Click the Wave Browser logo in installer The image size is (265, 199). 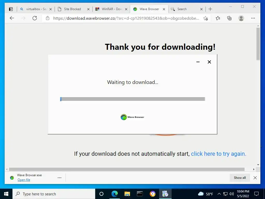pos(132,117)
